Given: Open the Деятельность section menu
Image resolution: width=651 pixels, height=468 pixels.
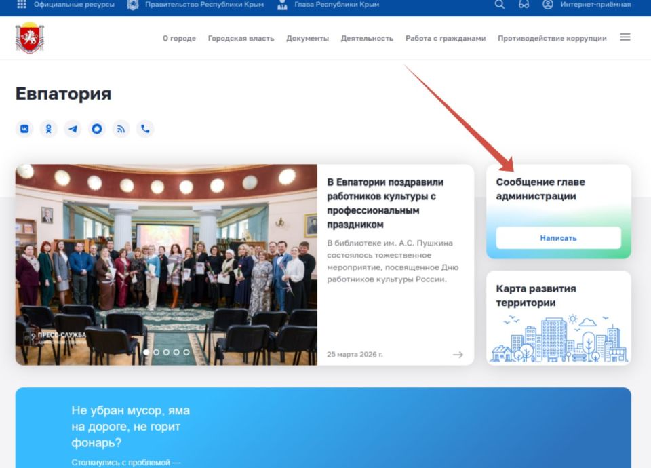Looking at the screenshot, I should pos(368,39).
